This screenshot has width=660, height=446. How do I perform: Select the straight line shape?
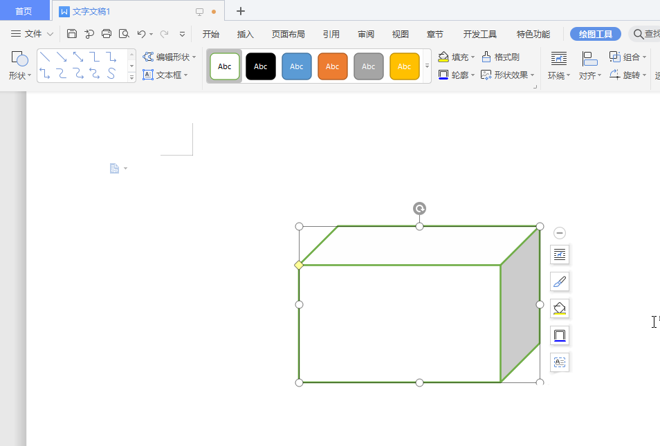45,57
